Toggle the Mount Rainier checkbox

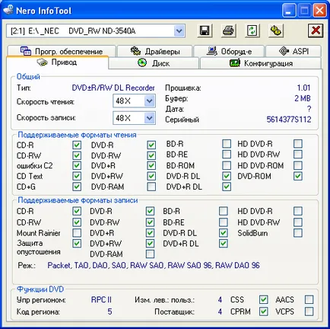(x=77, y=233)
